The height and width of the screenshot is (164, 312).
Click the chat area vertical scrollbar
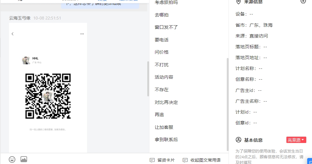(148, 79)
